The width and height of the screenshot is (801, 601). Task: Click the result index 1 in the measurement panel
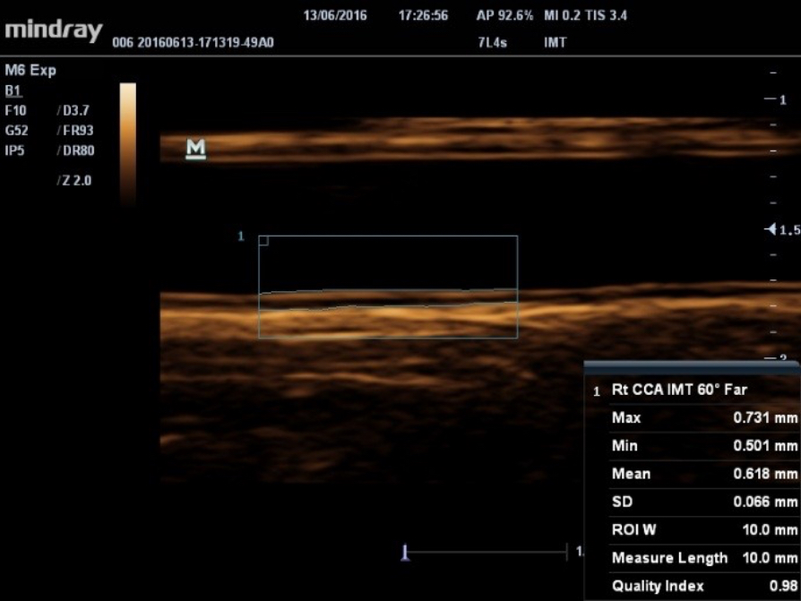(x=597, y=391)
